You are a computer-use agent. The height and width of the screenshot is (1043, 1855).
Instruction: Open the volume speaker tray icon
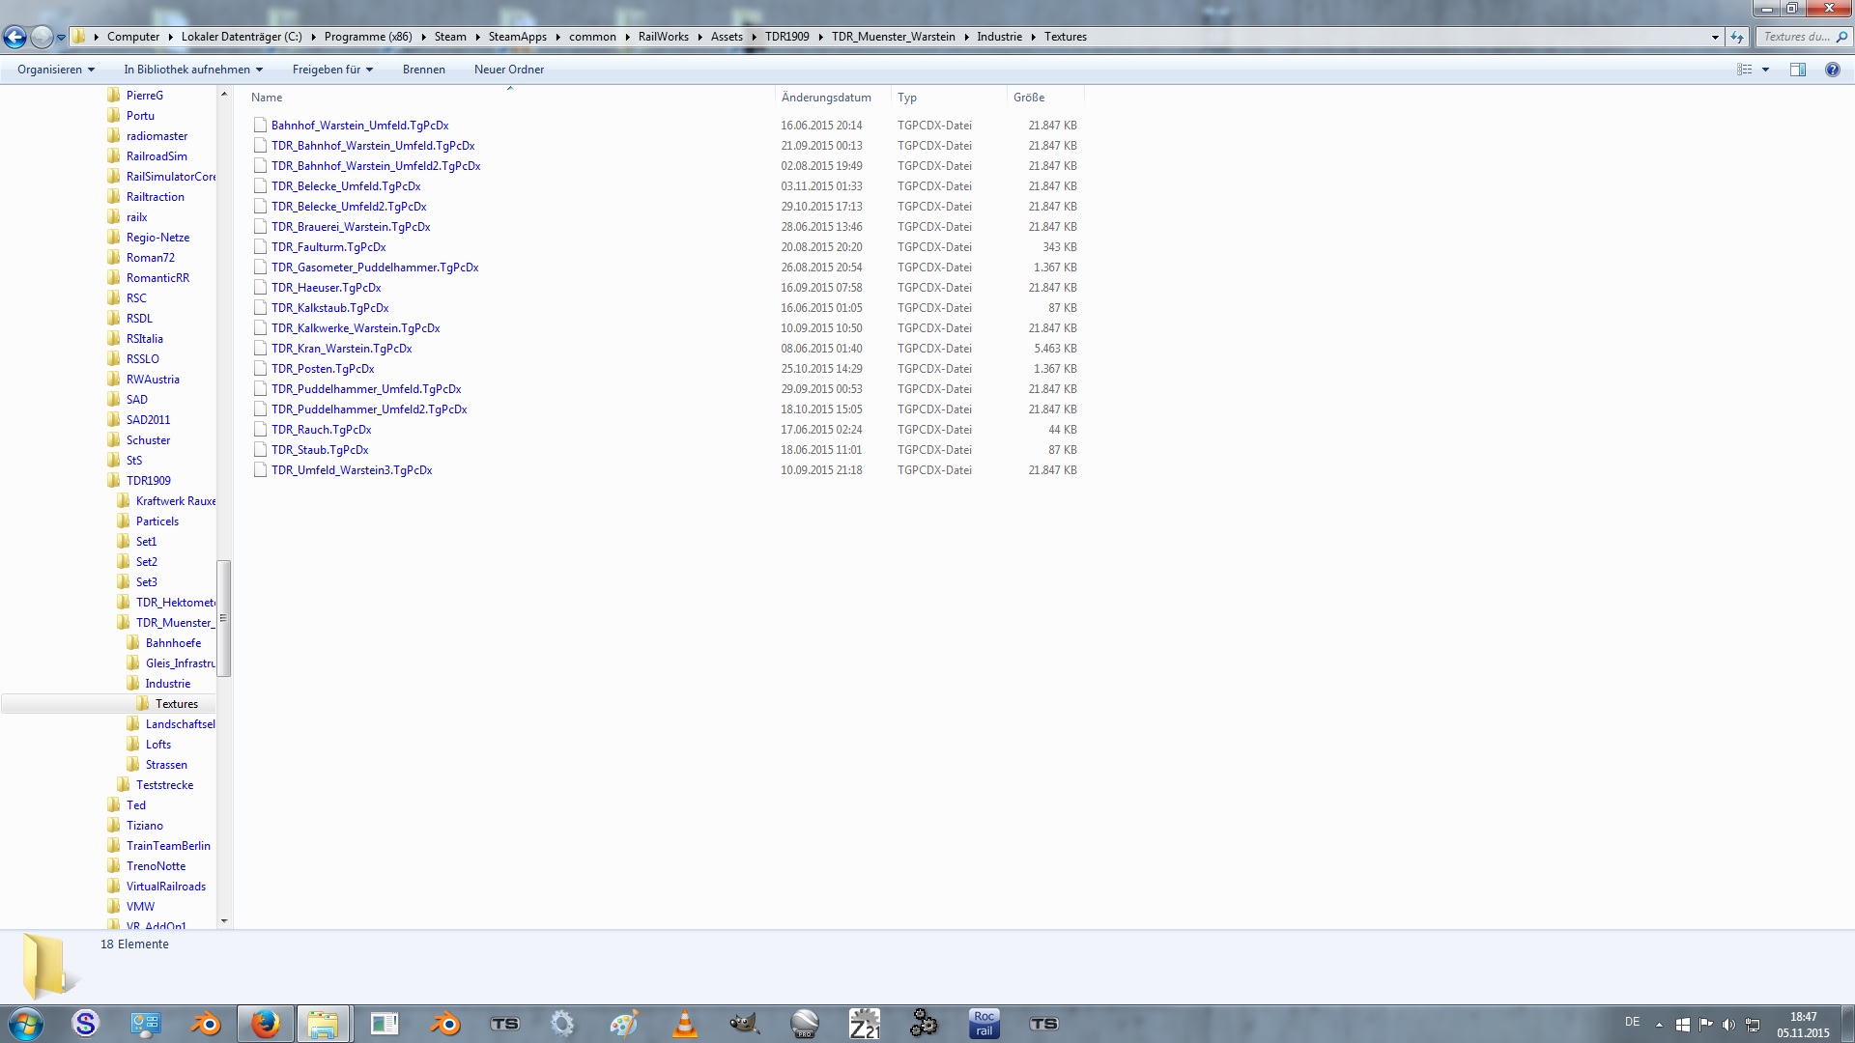(1728, 1024)
